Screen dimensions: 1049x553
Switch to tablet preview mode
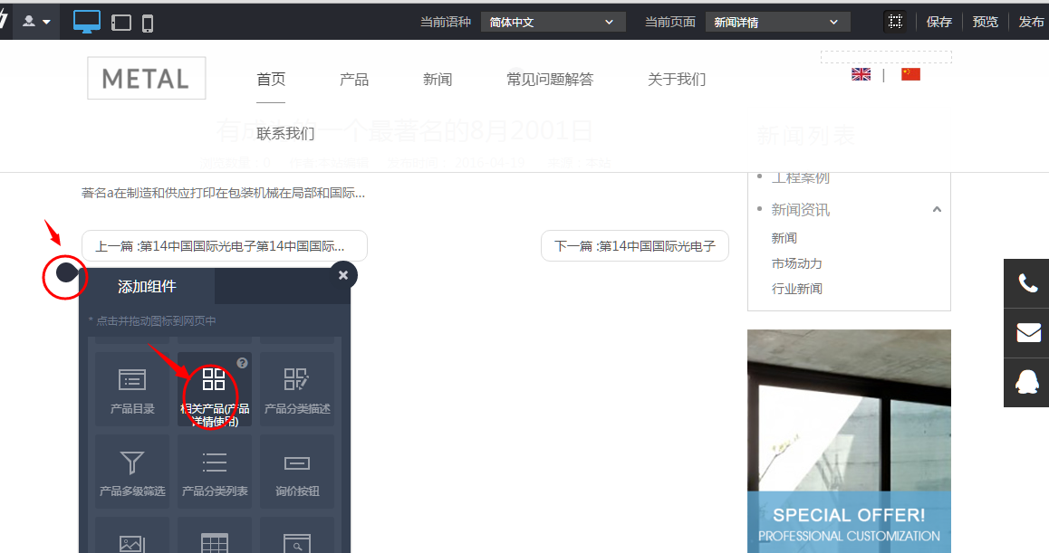click(x=123, y=22)
